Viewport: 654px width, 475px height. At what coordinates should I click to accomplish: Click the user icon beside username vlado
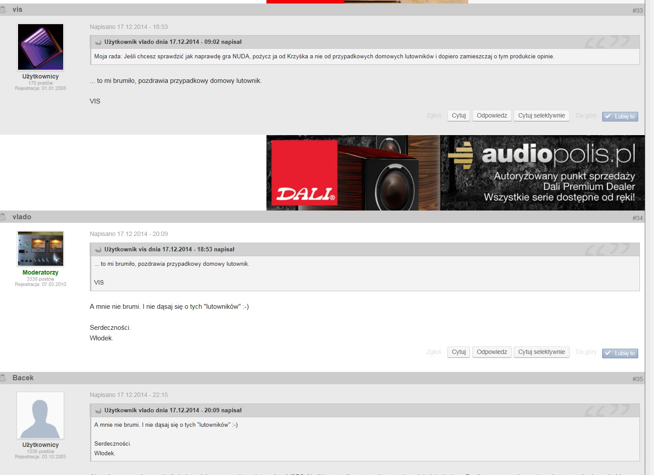tap(3, 217)
